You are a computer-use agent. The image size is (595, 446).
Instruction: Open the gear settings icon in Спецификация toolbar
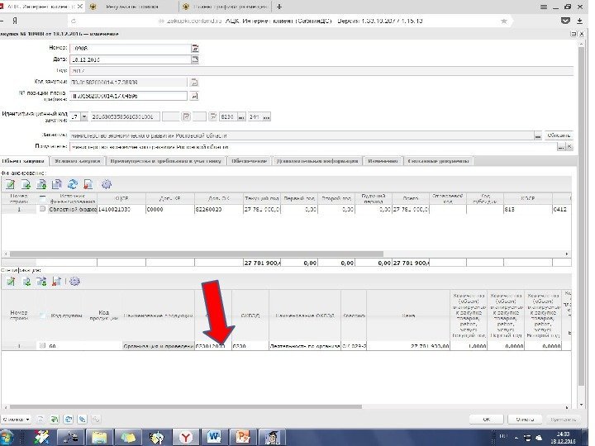[x=74, y=282]
